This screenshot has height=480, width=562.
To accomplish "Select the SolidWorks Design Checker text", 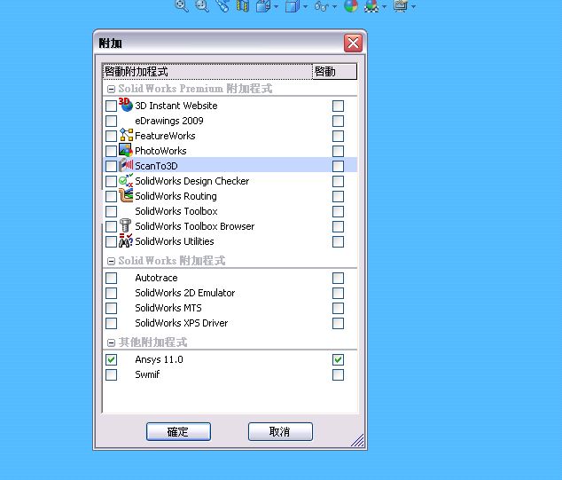I will tap(192, 181).
